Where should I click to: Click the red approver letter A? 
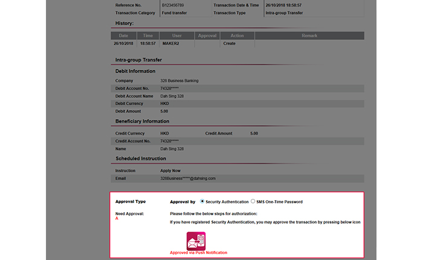pyautogui.click(x=117, y=218)
